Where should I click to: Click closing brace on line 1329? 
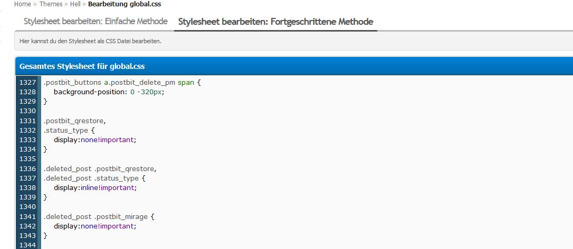pos(45,102)
